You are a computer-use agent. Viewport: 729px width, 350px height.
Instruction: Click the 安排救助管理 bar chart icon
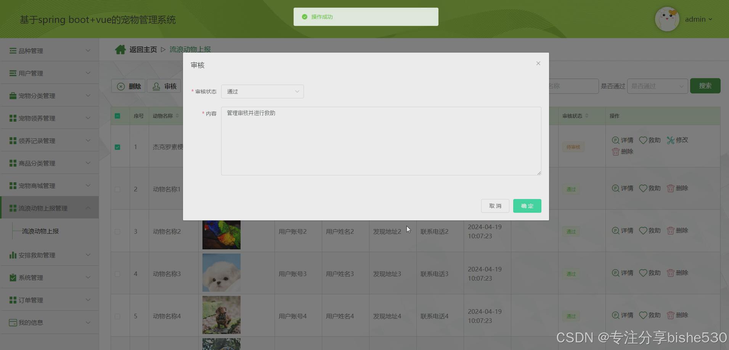(x=13, y=255)
